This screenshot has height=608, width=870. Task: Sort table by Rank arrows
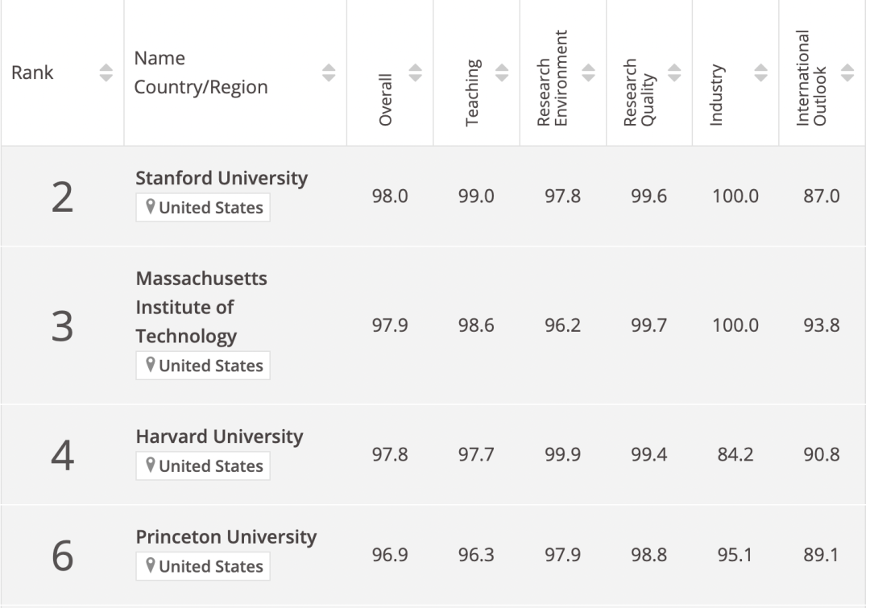point(106,72)
